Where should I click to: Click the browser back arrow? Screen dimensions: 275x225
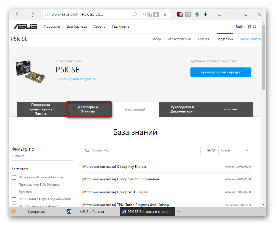click(x=18, y=14)
